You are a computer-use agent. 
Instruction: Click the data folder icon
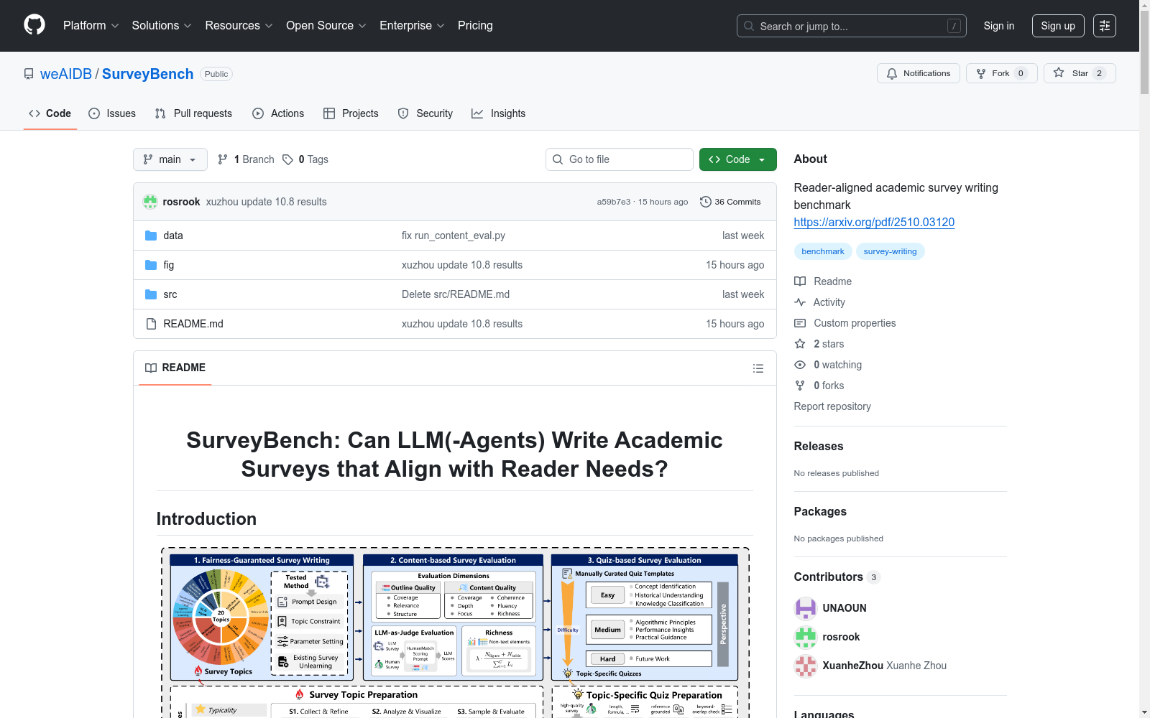point(151,236)
